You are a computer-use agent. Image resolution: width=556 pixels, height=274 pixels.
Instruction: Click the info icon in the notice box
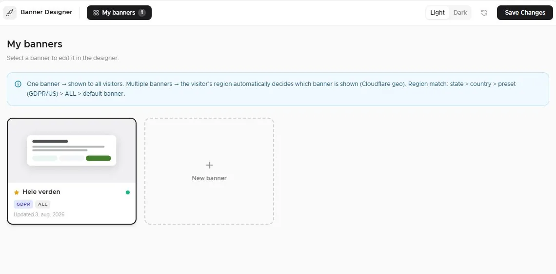point(18,84)
